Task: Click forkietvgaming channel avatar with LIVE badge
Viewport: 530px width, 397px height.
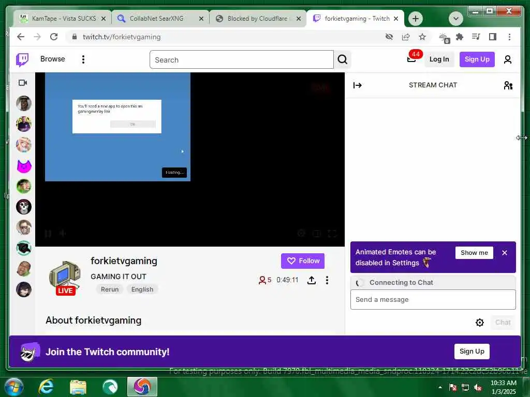Action: coord(65,278)
